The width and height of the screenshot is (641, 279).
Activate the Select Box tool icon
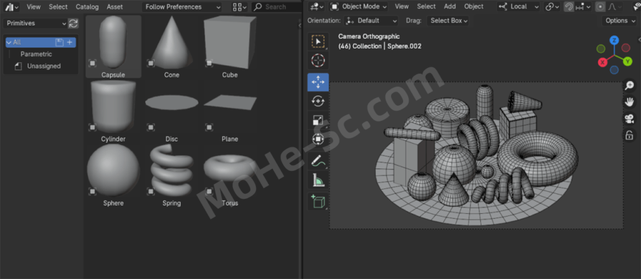(318, 42)
